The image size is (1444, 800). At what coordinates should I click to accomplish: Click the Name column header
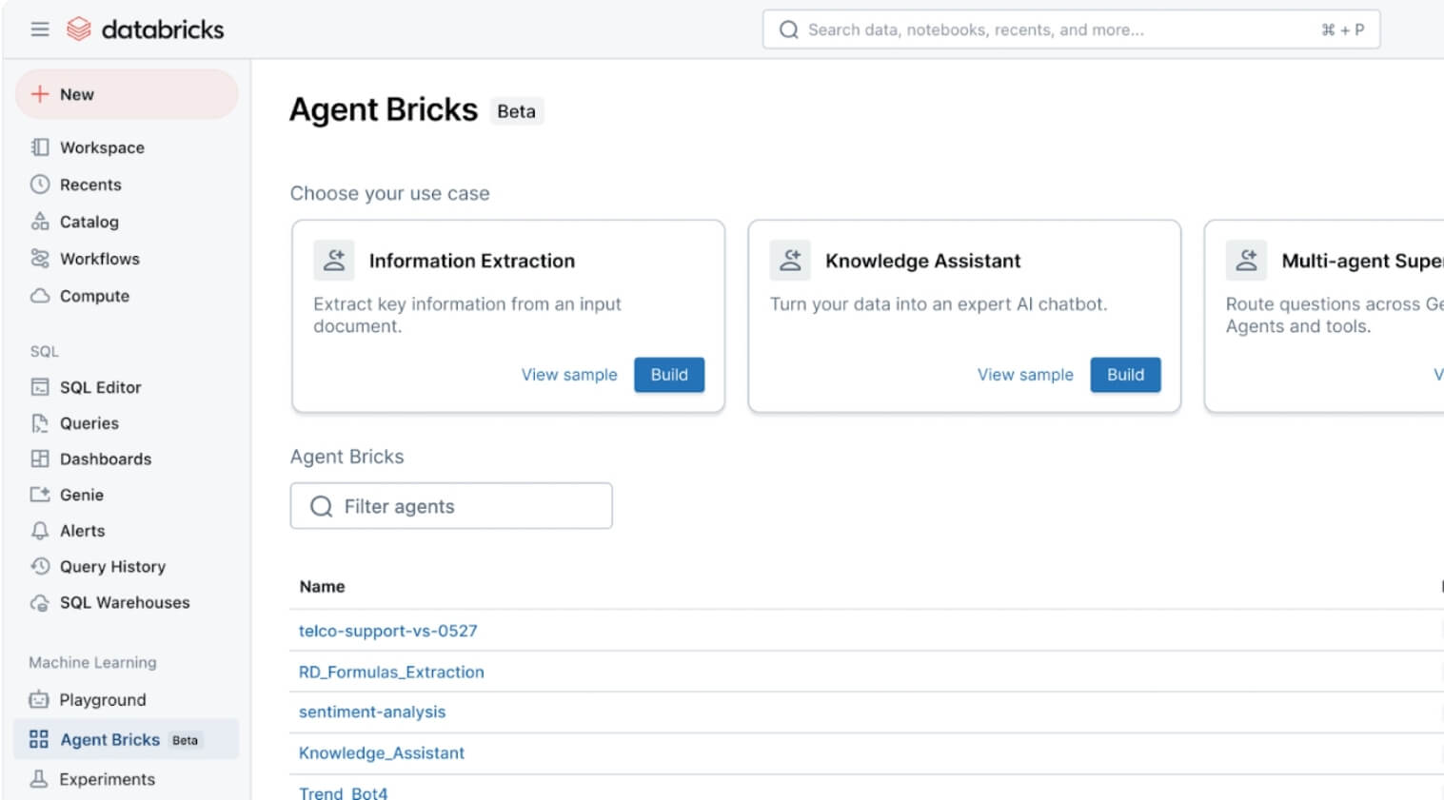[x=322, y=587]
